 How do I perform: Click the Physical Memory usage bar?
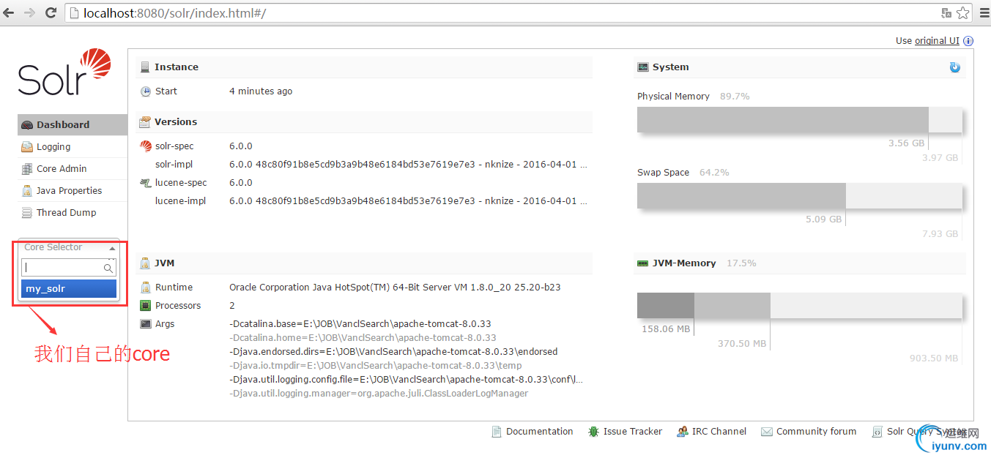pyautogui.click(x=800, y=120)
